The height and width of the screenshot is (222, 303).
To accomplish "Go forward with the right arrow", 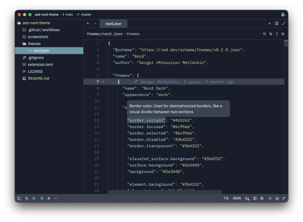I will (x=95, y=23).
